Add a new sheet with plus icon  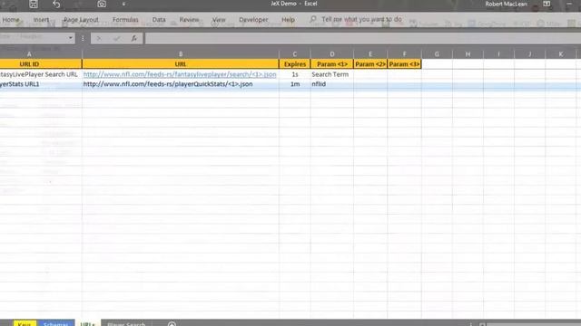click(172, 324)
